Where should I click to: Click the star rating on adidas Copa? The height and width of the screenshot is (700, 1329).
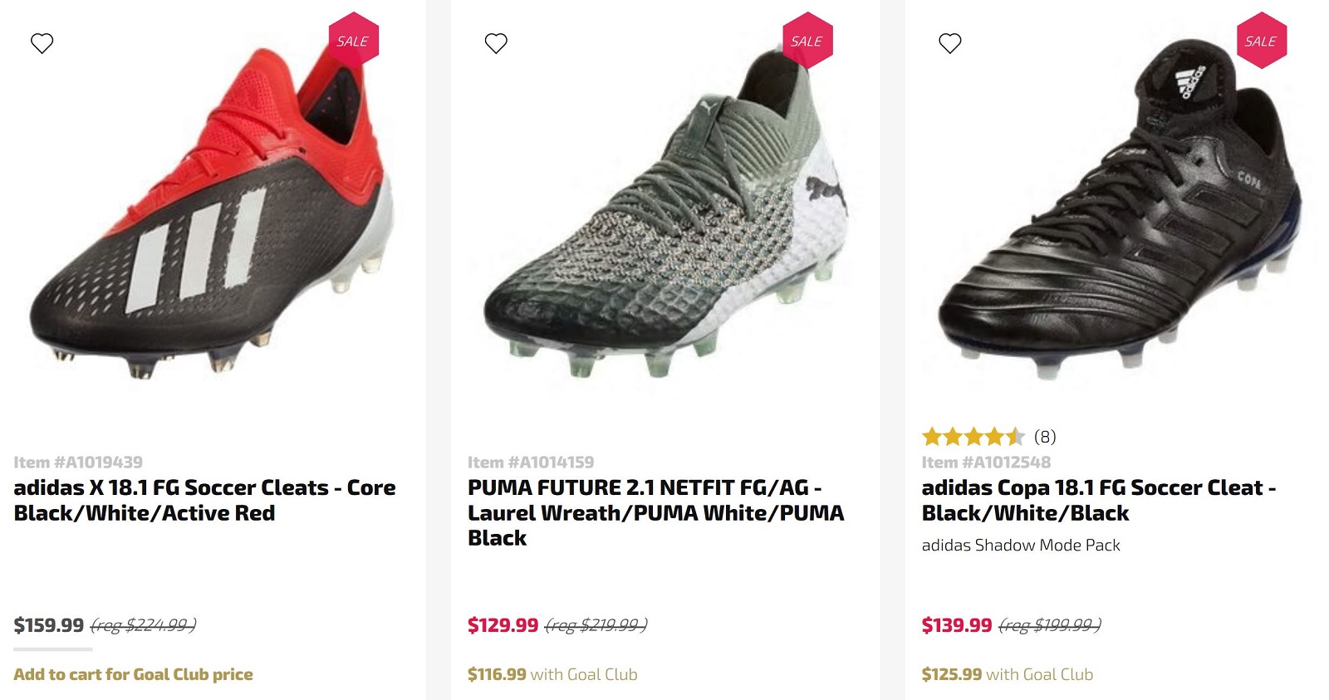click(x=973, y=437)
